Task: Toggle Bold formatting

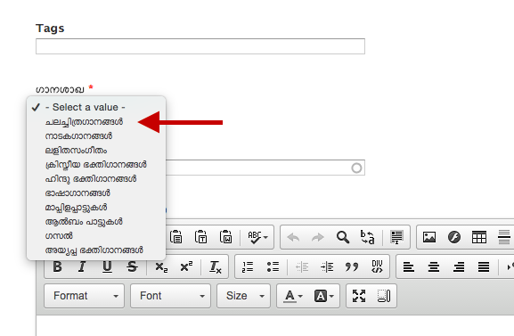Action: pyautogui.click(x=57, y=266)
